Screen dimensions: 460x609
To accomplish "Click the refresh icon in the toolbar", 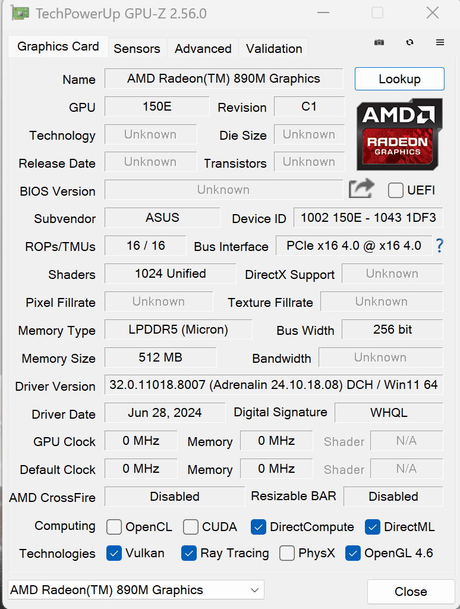I will point(409,43).
